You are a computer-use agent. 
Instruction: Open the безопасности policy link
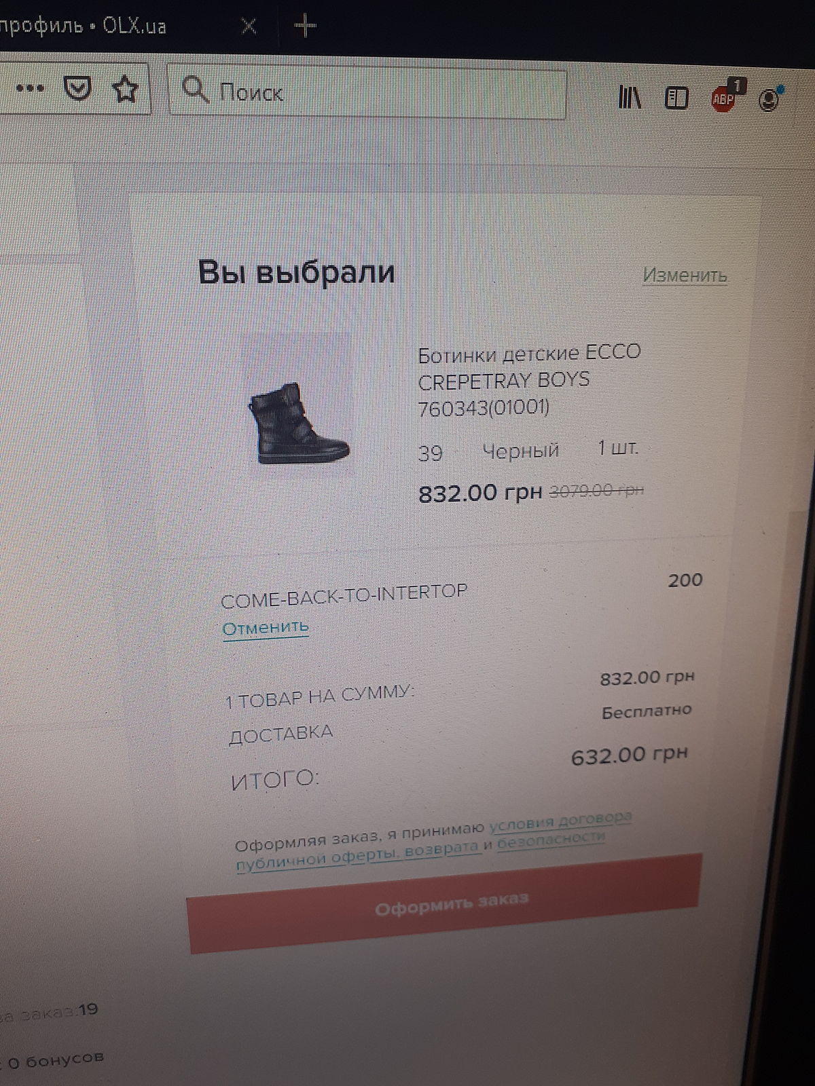[551, 839]
